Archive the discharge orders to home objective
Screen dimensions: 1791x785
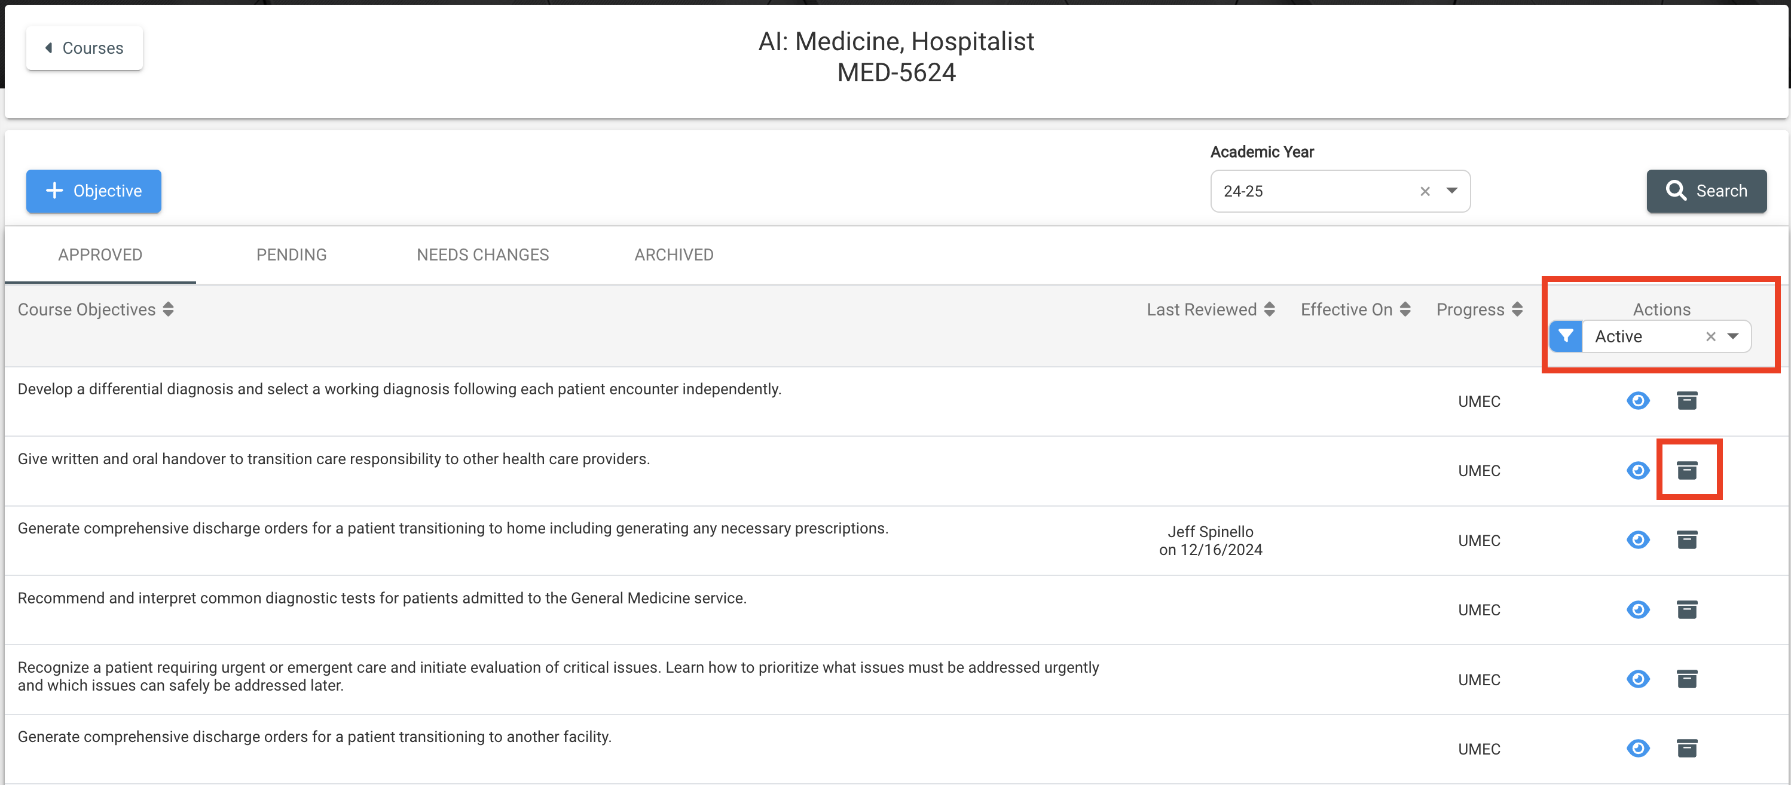pos(1687,540)
